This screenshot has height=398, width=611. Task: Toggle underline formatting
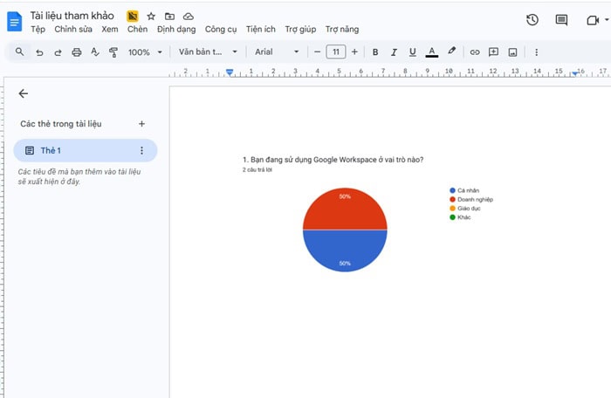click(412, 52)
